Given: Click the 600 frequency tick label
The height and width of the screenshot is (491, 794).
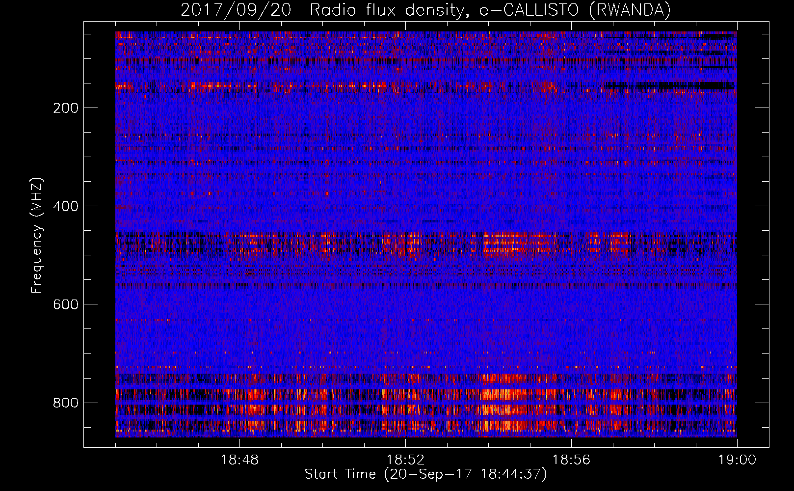Looking at the screenshot, I should (x=65, y=304).
